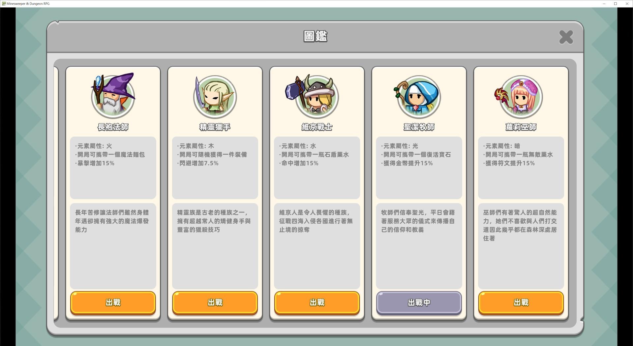The height and width of the screenshot is (346, 633).
Task: Click the 長袍法師 wizard portrait
Action: [113, 96]
